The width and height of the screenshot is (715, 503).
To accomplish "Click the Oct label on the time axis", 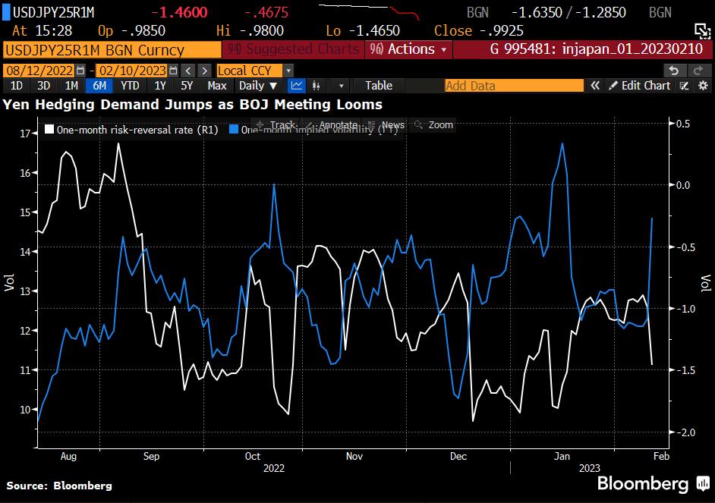I will tap(252, 456).
